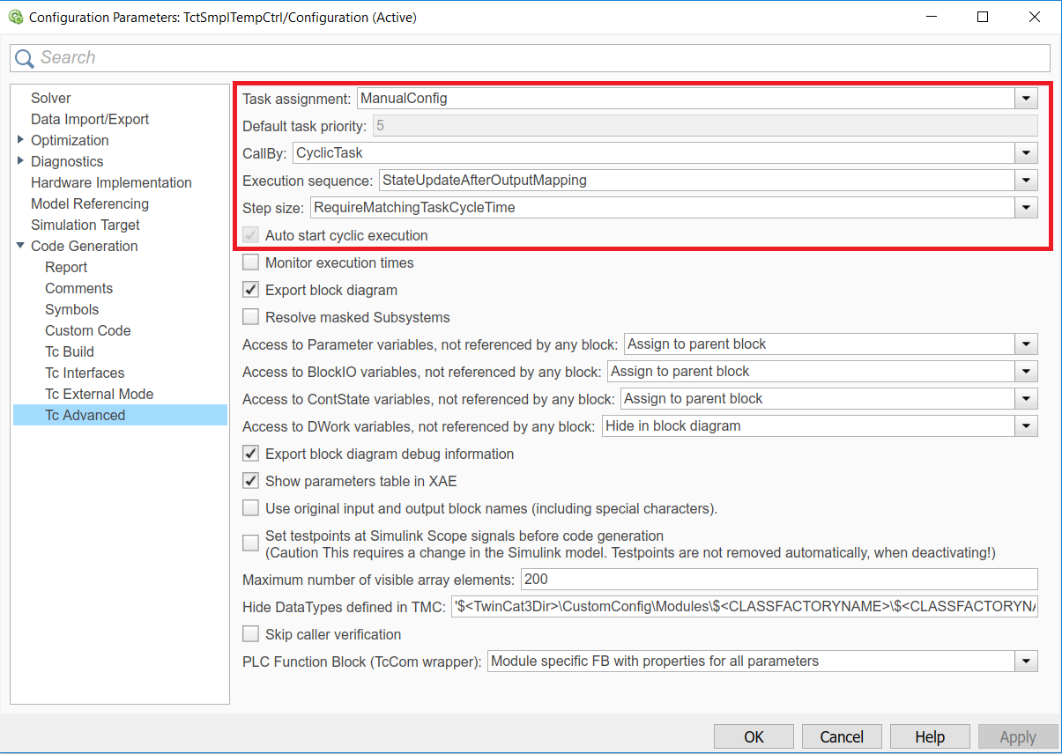Expand the Diagnostics tree node
This screenshot has width=1062, height=754.
coord(20,161)
